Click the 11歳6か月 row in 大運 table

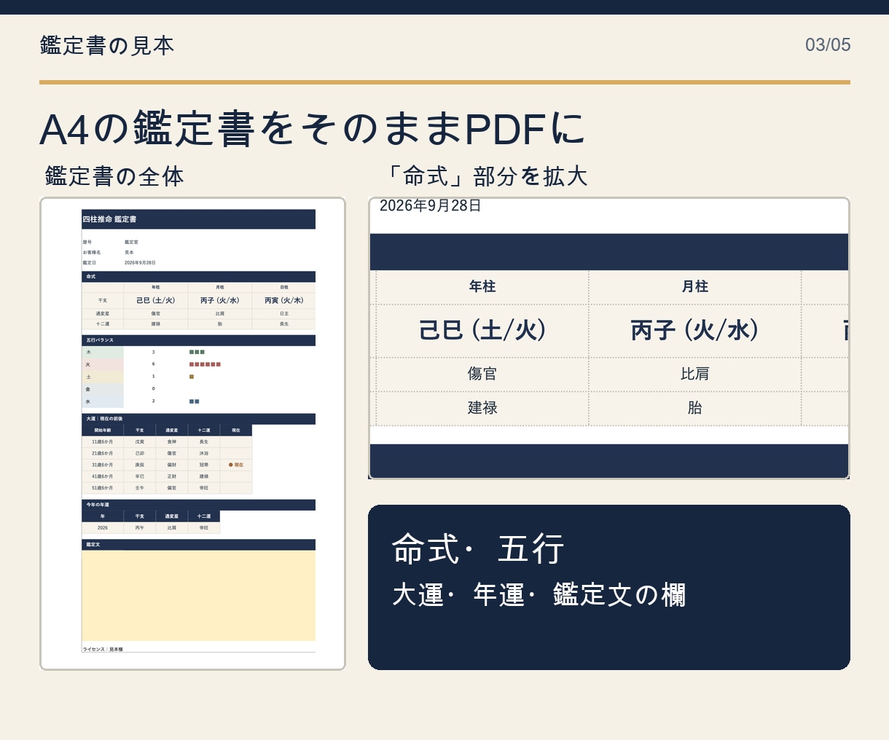[167, 441]
